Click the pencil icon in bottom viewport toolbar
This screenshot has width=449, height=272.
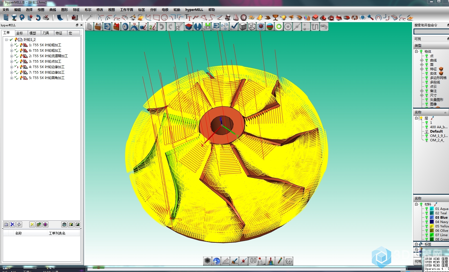280,261
